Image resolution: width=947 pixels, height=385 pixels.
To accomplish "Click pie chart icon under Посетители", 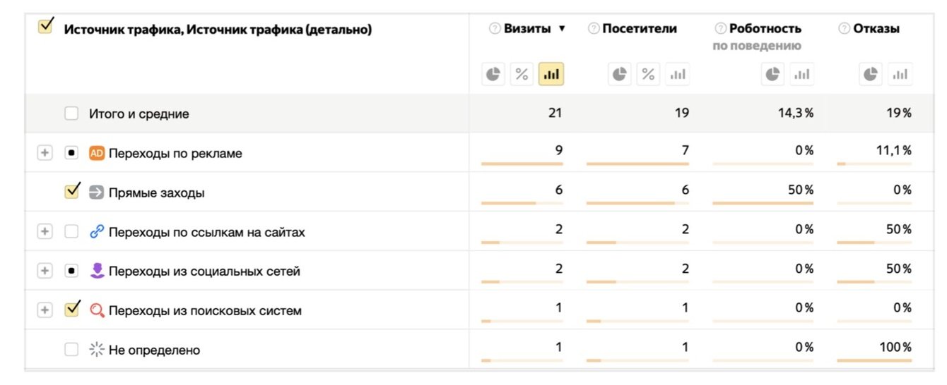I will [x=620, y=74].
